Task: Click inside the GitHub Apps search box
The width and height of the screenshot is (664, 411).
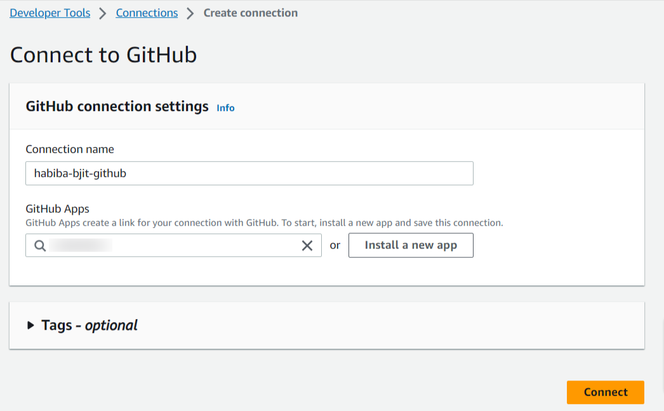Action: 174,245
